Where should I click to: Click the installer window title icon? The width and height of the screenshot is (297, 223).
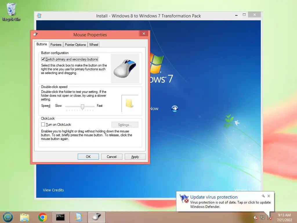pos(39,16)
